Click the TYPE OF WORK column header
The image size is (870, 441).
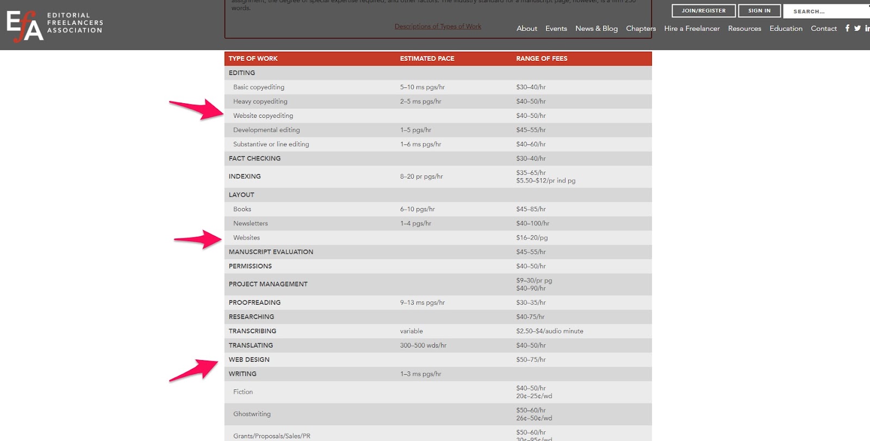pos(253,59)
